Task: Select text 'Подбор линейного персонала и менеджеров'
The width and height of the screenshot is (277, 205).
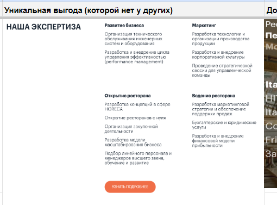Action: point(138,156)
